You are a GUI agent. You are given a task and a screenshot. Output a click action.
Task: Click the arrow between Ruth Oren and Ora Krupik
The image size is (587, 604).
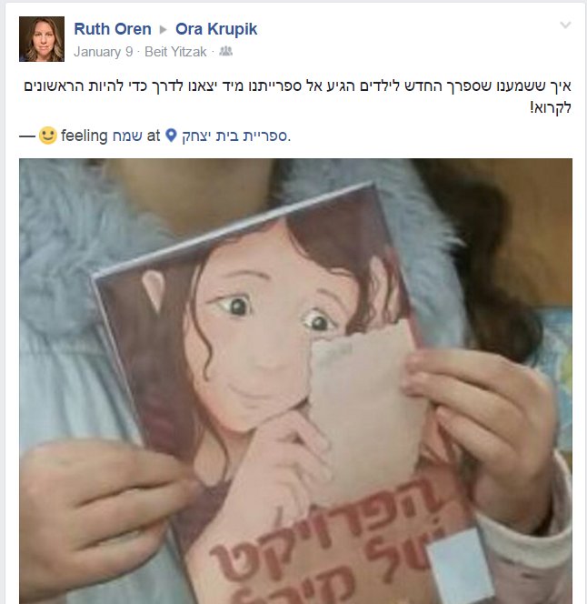(x=164, y=30)
